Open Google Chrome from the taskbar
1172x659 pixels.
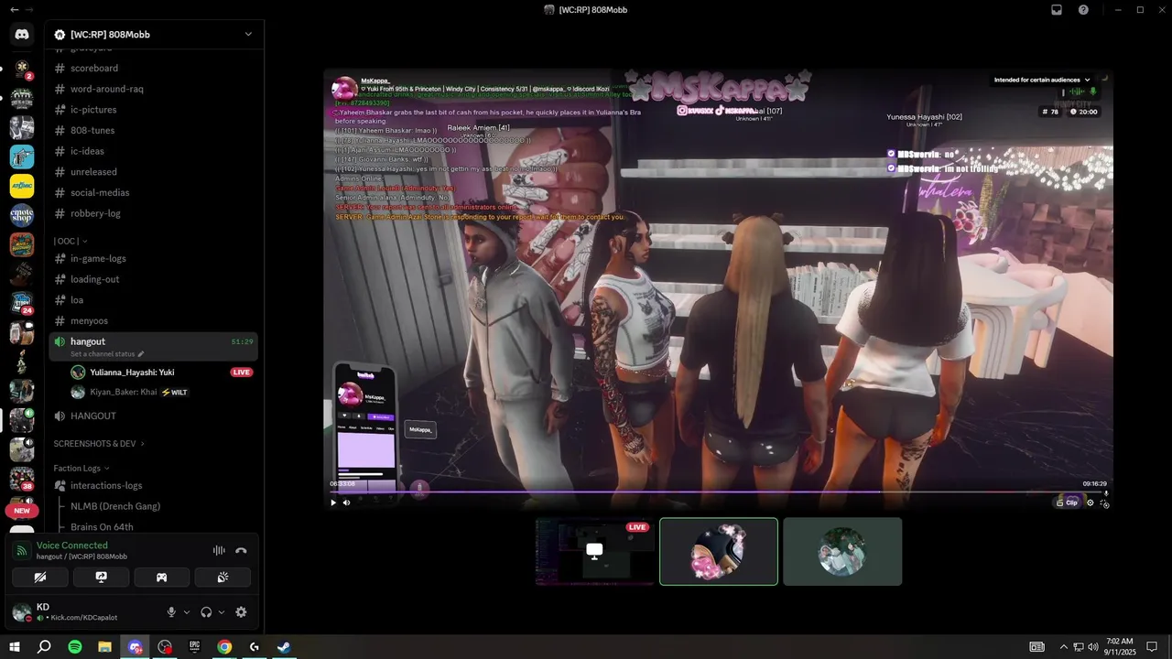(x=224, y=647)
